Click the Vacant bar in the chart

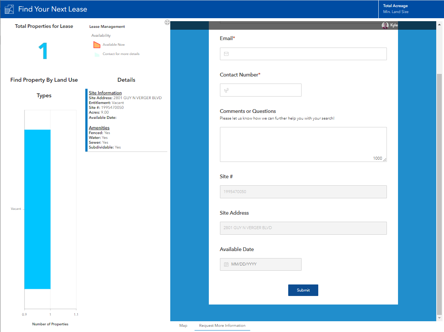click(x=37, y=209)
